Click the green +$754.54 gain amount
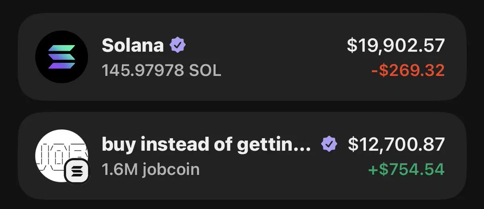The width and height of the screenshot is (484, 209). coord(406,170)
